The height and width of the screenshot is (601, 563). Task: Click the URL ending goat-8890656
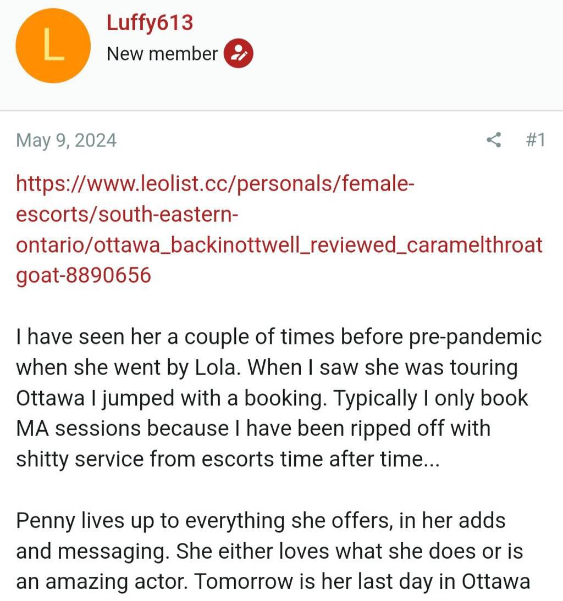coord(84,275)
